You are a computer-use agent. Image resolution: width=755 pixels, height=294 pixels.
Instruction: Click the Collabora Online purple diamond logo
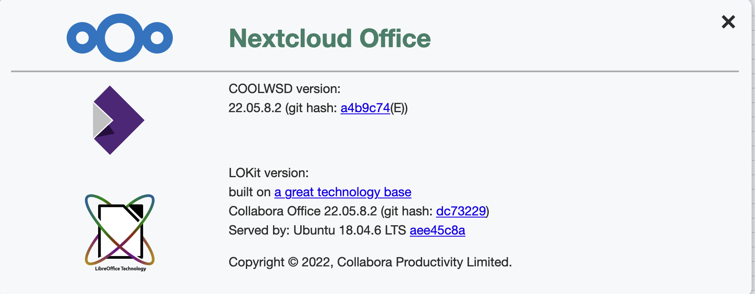pyautogui.click(x=119, y=120)
